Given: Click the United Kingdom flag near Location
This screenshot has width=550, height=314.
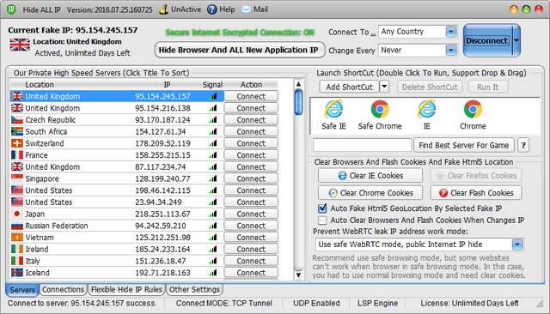Looking at the screenshot, I should point(20,45).
